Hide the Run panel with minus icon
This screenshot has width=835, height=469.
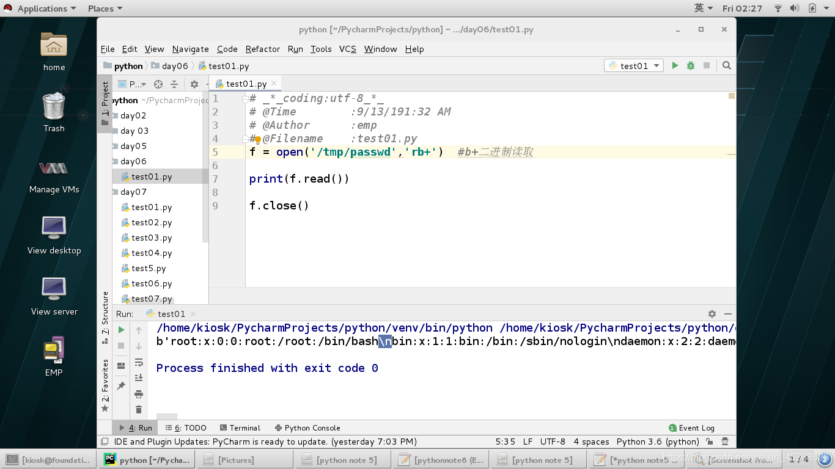pos(728,313)
